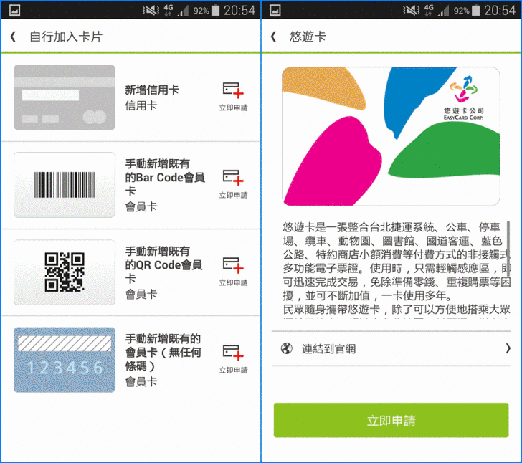
Task: Tap add-card icon for 新增信用卡
Action: 233,90
